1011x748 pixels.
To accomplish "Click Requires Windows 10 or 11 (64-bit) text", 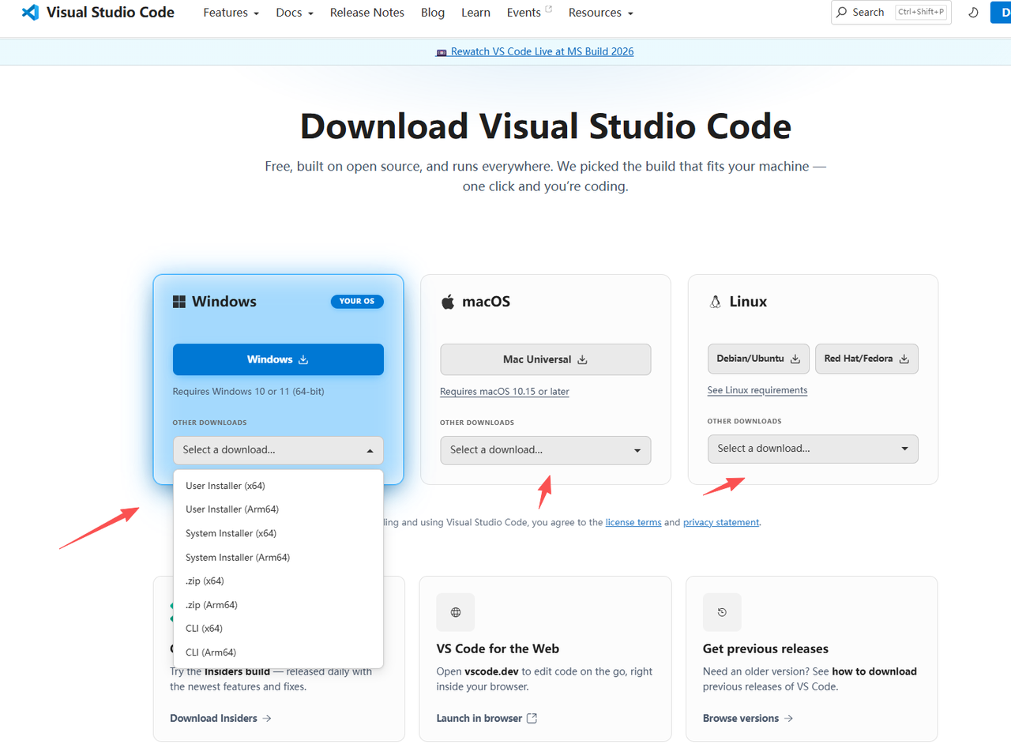I will point(249,392).
